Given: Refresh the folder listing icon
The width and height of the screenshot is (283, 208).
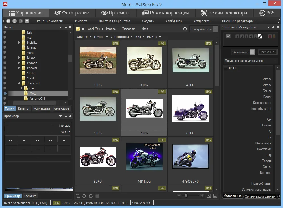Looking at the screenshot, I should (185, 29).
